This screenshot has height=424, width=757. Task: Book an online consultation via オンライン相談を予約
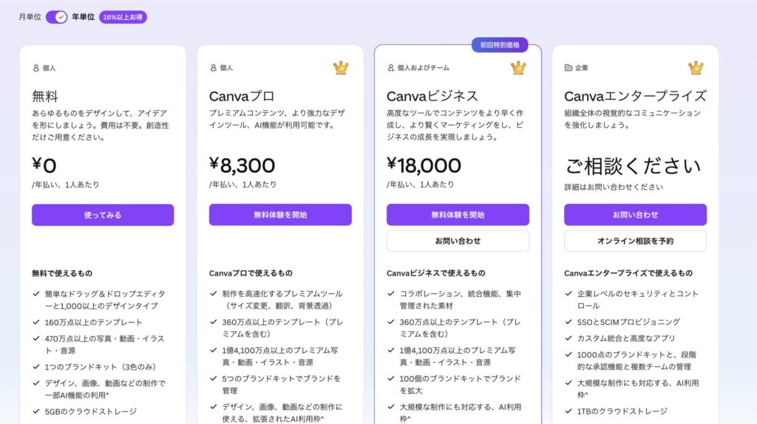pyautogui.click(x=635, y=241)
